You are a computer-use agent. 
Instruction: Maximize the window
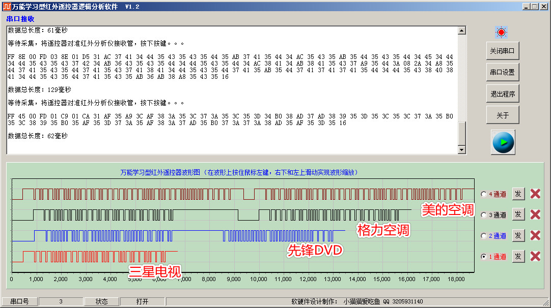pyautogui.click(x=535, y=7)
